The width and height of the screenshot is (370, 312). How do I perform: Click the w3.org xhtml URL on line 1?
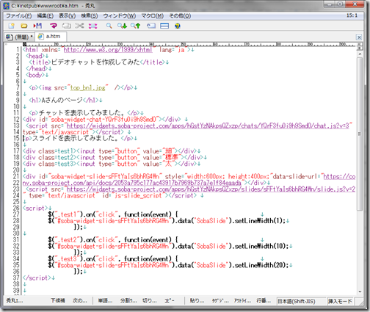point(108,50)
